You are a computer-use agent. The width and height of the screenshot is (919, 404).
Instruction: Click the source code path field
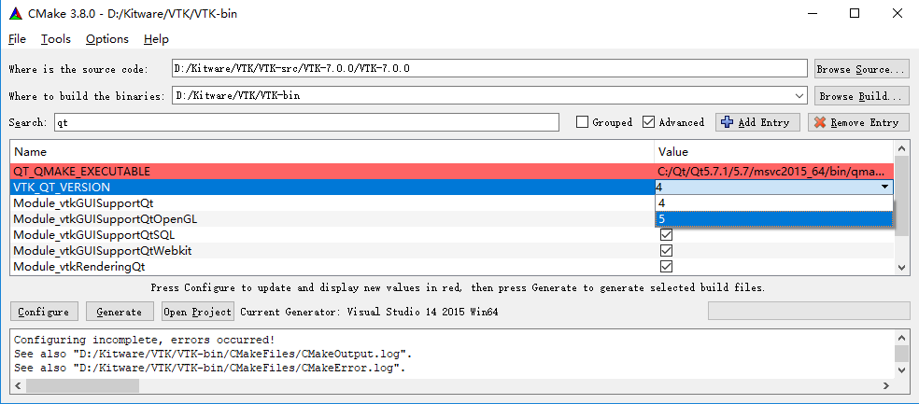(489, 68)
